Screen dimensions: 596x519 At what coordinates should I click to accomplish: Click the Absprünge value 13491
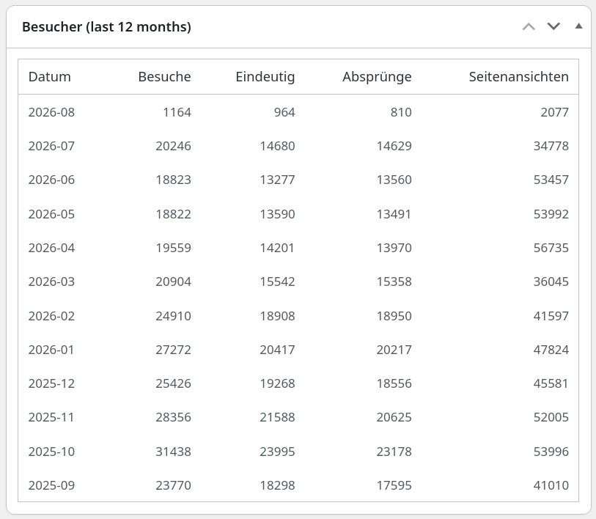pos(394,214)
